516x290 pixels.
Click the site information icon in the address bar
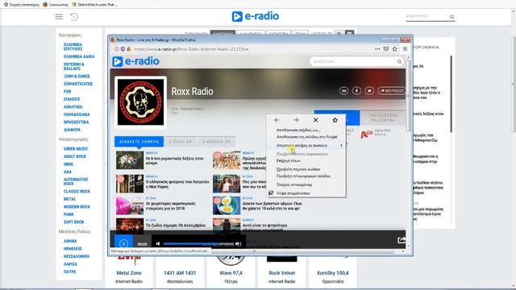pos(116,49)
